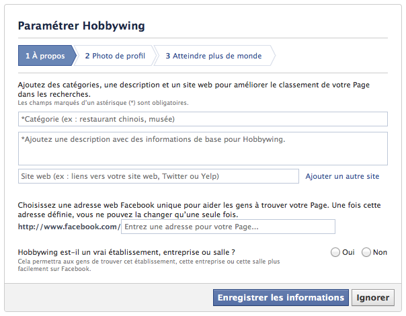406x316 pixels.
Task: Select the 'Non' radio button
Action: [x=366, y=252]
